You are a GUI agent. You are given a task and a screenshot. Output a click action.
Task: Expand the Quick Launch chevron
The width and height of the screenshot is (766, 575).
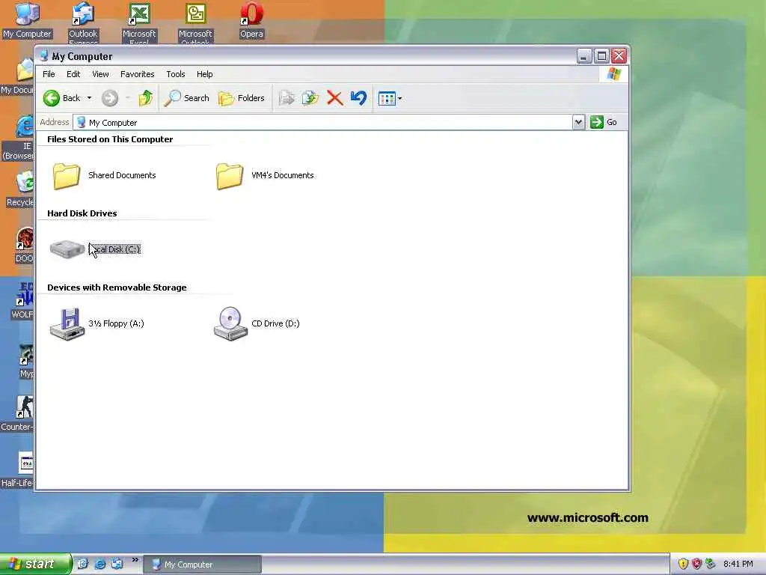(x=135, y=560)
